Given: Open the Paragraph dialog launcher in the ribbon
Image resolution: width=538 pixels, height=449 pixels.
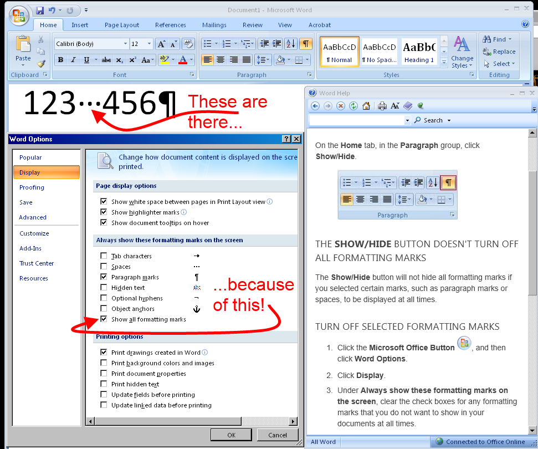Looking at the screenshot, I should coord(310,74).
